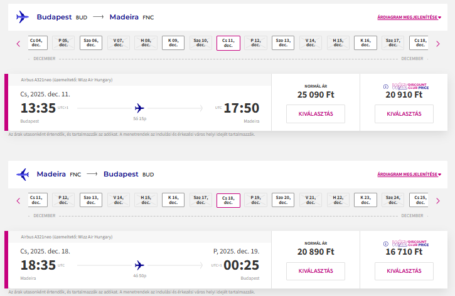The width and height of the screenshot is (455, 296).
Task: Show previous return dates with left arrow
Action: click(18, 201)
